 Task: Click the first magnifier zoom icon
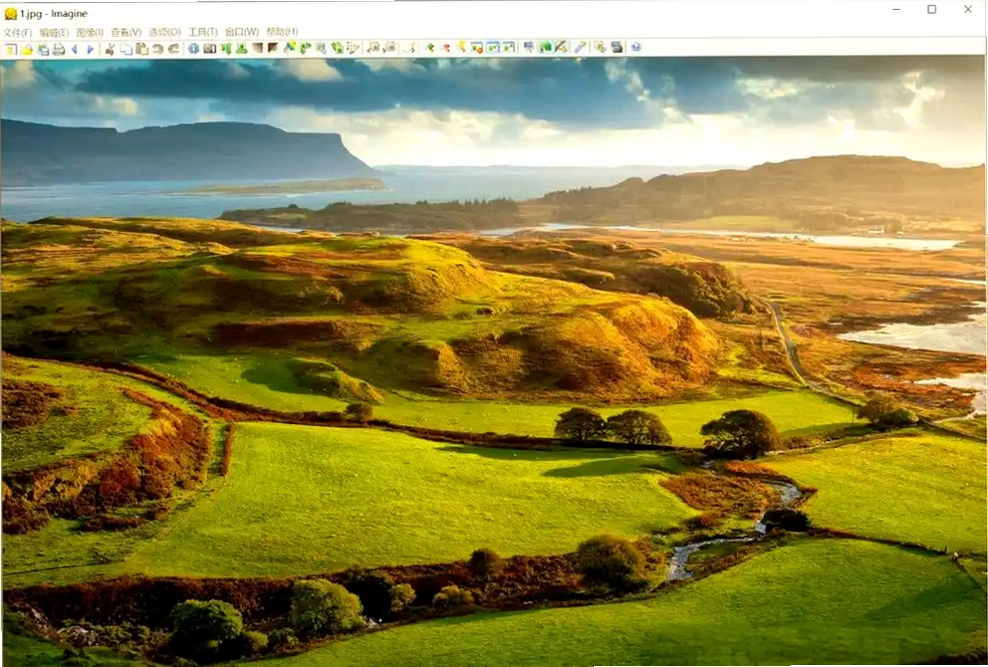click(373, 49)
